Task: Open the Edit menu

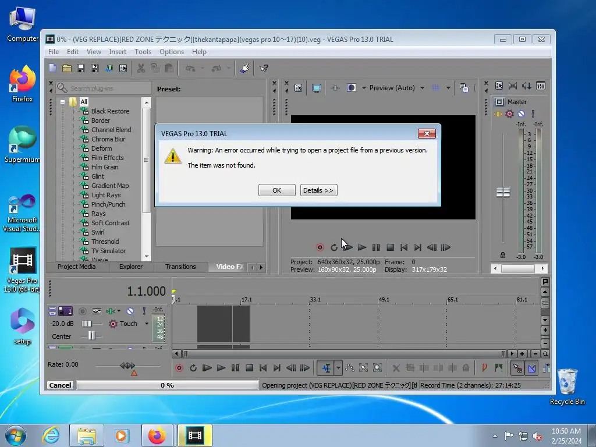Action: pos(73,52)
